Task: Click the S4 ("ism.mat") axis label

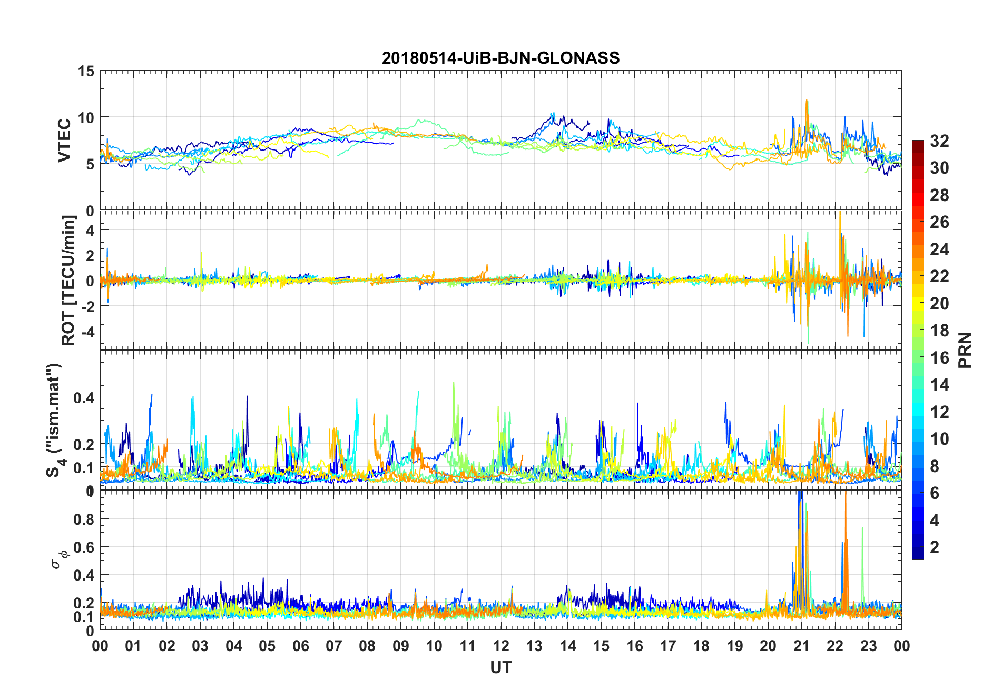Action: 55,420
